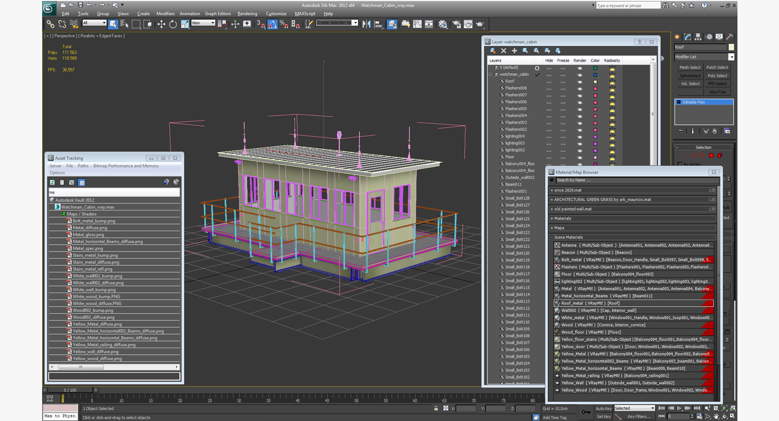Click the Poly Select button
Viewport: 779px width, 421px height.
[x=717, y=76]
